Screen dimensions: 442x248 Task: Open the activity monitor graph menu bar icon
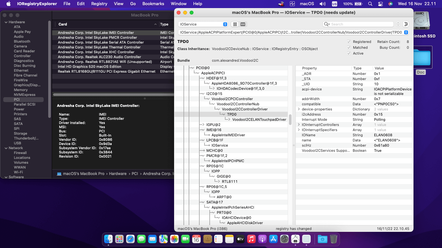point(293,4)
